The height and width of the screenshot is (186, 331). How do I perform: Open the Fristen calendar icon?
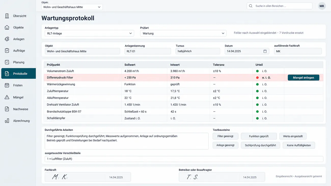pyautogui.click(x=7, y=85)
